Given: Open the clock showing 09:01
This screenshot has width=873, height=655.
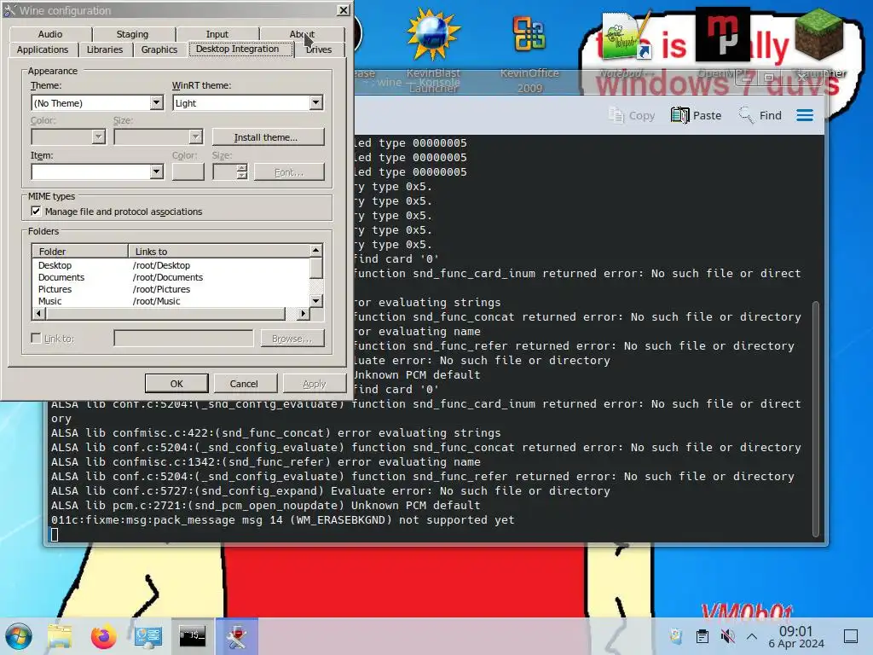Looking at the screenshot, I should [x=796, y=636].
